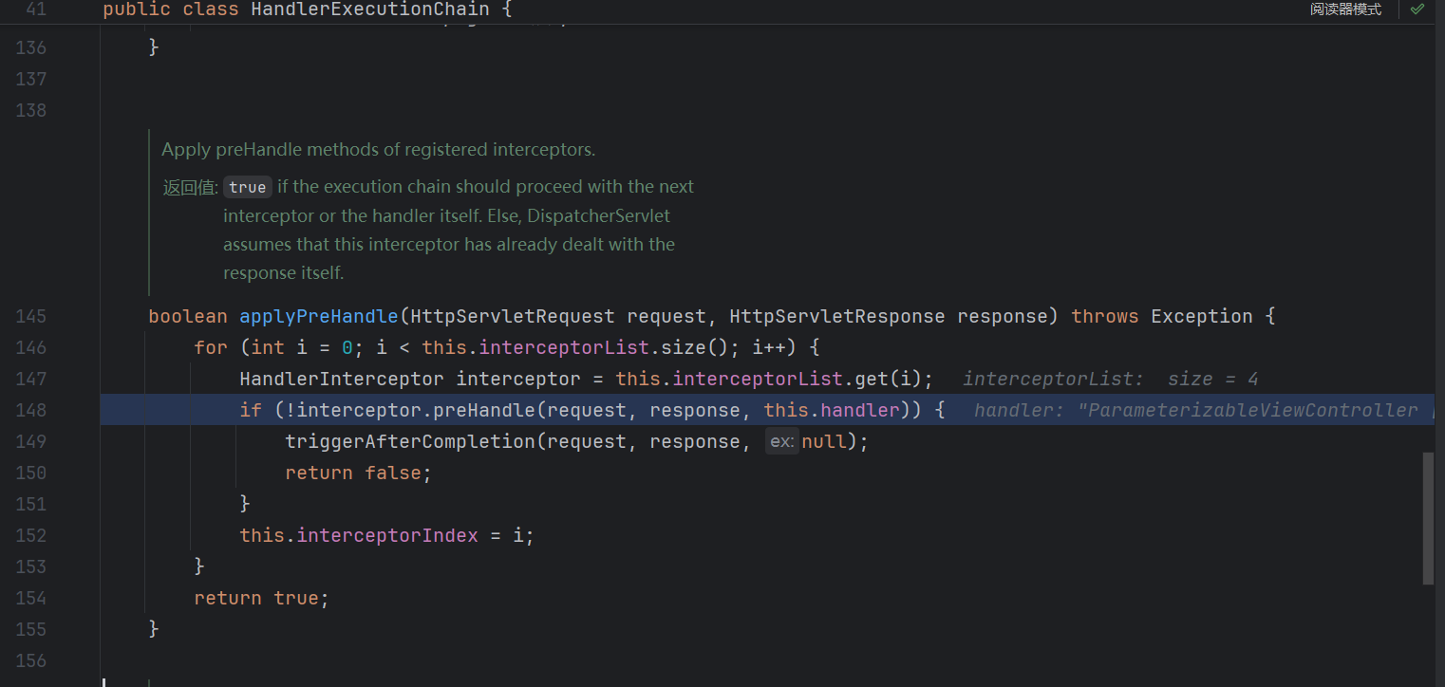1445x687 pixels.
Task: Click triggerAfterCompletion method call
Action: pos(410,441)
